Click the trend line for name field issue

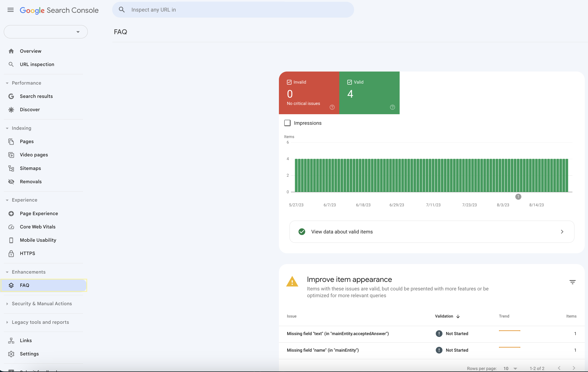510,347
